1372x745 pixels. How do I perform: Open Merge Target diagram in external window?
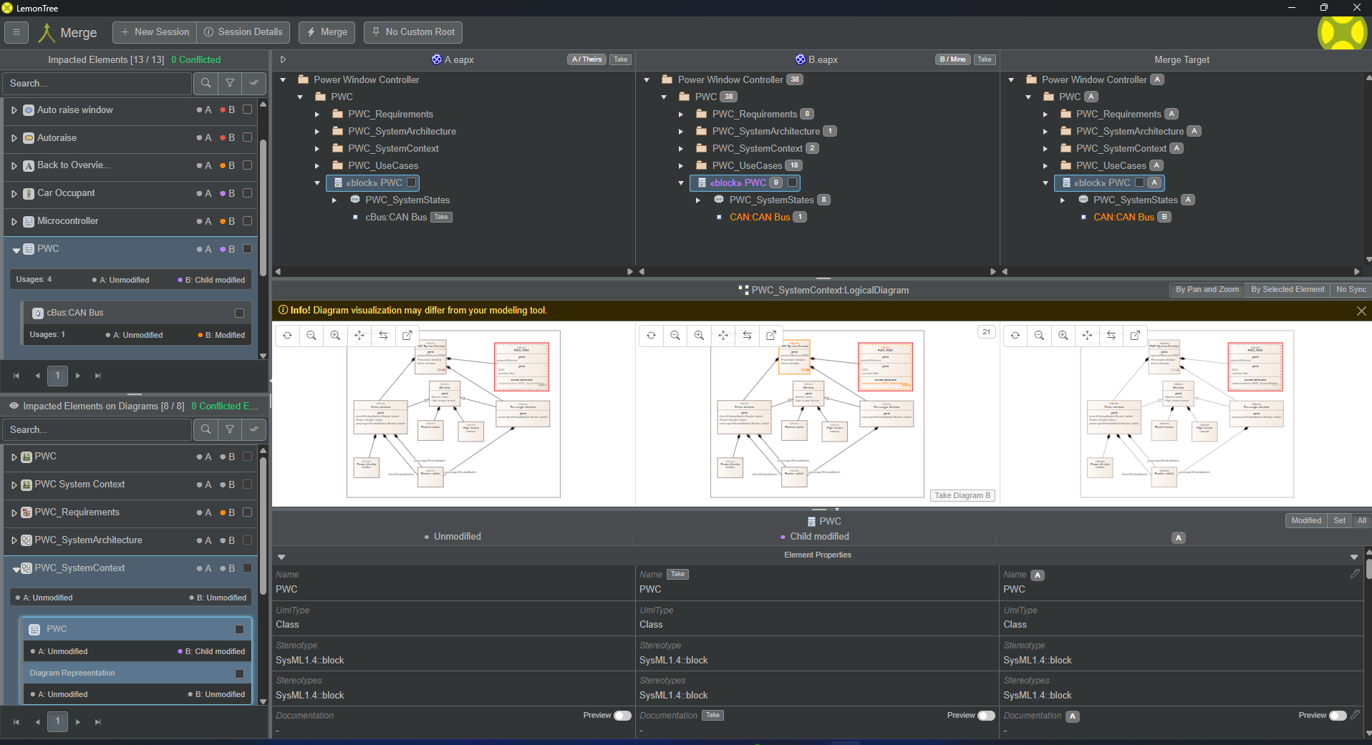1135,335
